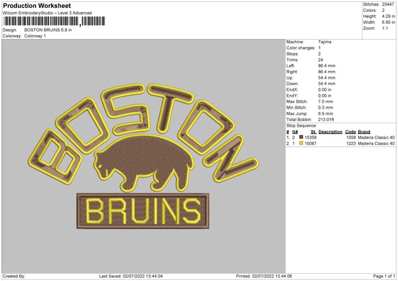Viewport: 398px width, 281px height.
Task: Click the Trims value 24
Action: pyautogui.click(x=320, y=60)
